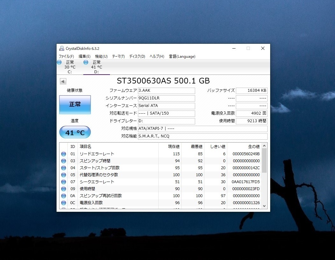Click the blue dot next to リードエラーレート
The width and height of the screenshot is (335, 260).
pos(64,154)
